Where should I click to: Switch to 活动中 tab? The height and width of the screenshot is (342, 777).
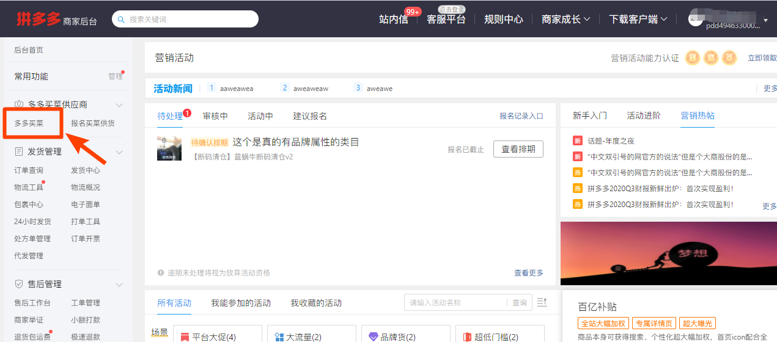click(x=260, y=116)
